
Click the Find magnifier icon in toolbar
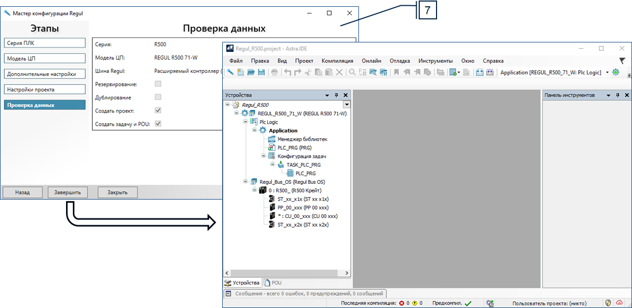tap(353, 72)
